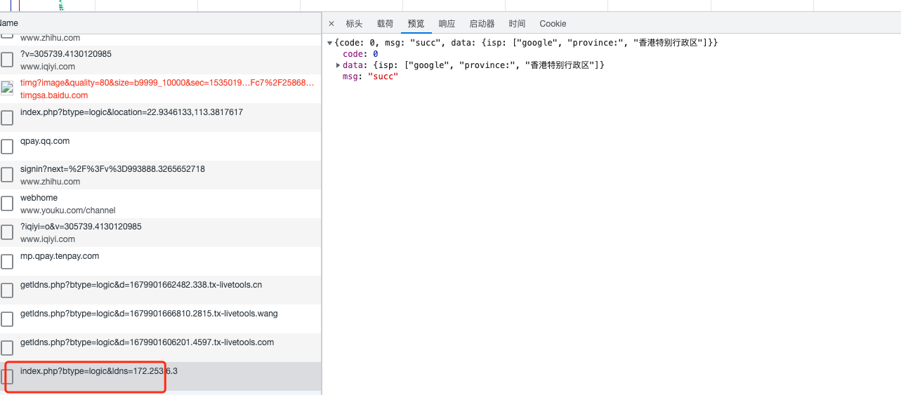Select the getldns.php tx-livetools.cn request
The image size is (901, 395).
pyautogui.click(x=140, y=285)
